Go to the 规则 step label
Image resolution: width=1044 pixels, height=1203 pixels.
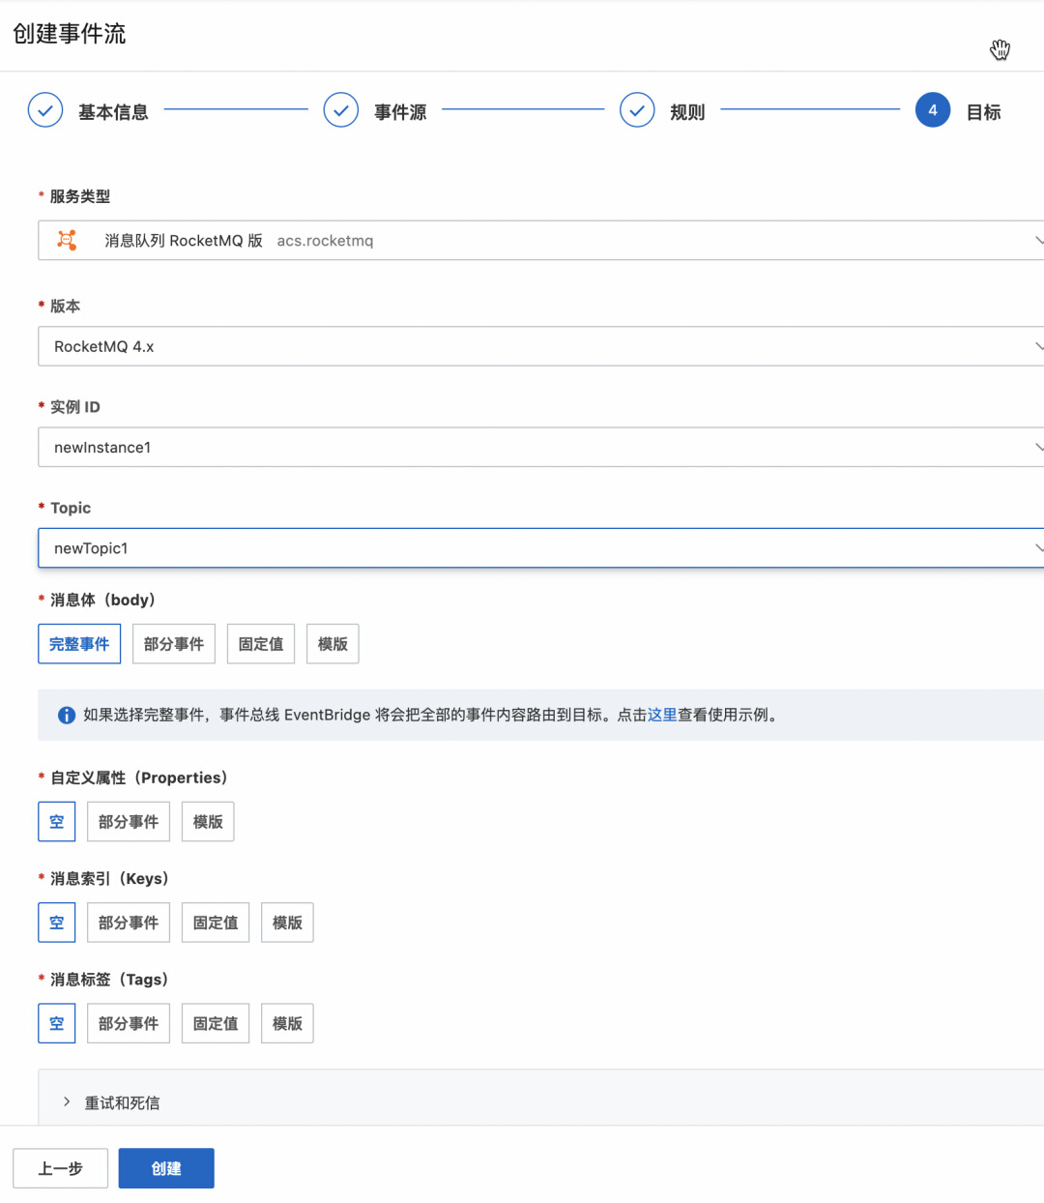[687, 112]
